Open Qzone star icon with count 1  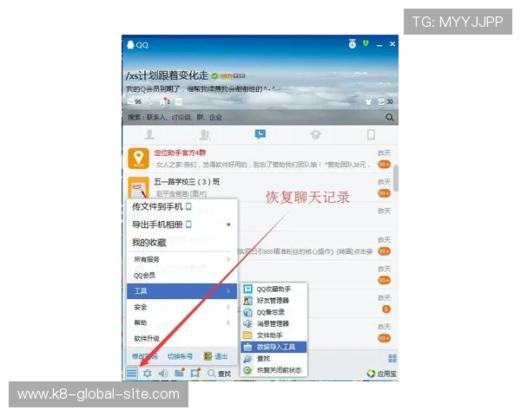click(164, 101)
